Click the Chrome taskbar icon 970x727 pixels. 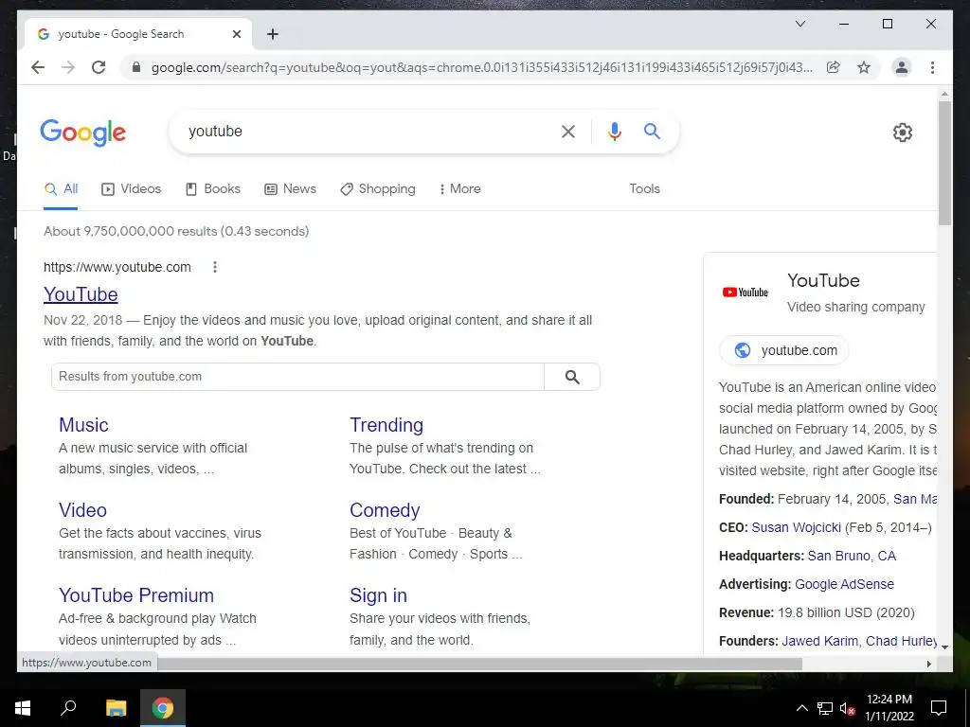[x=163, y=708]
